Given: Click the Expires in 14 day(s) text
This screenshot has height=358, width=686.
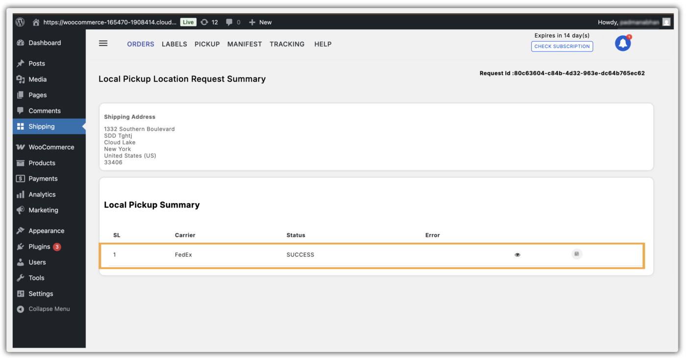Looking at the screenshot, I should 562,35.
